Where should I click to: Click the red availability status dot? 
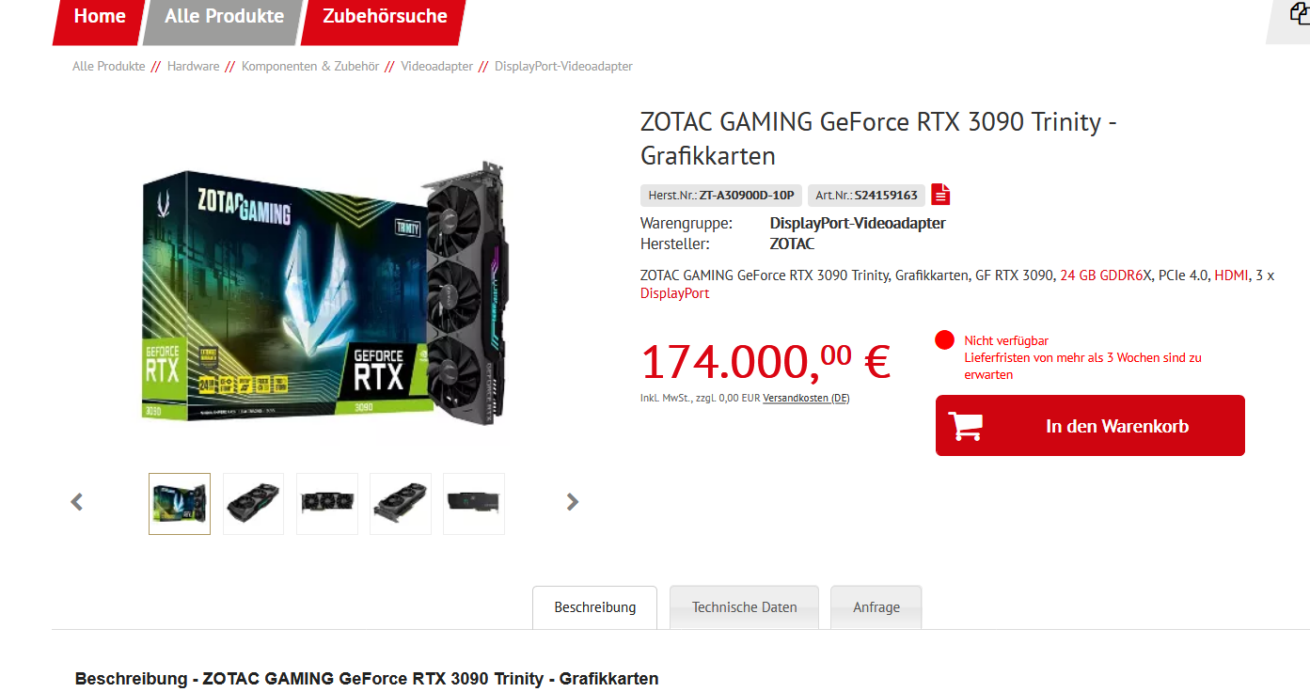(945, 340)
